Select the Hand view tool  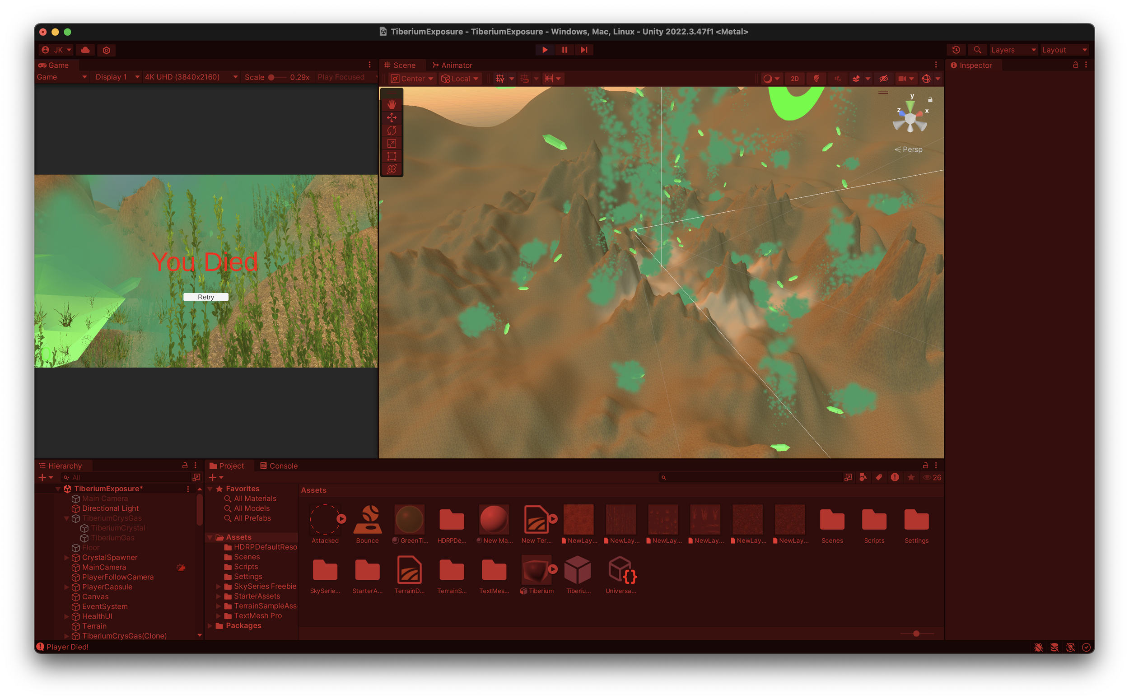click(x=392, y=104)
